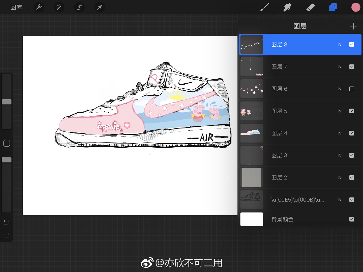The width and height of the screenshot is (363, 272).
Task: Select the Smudge tool
Action: coord(287,7)
